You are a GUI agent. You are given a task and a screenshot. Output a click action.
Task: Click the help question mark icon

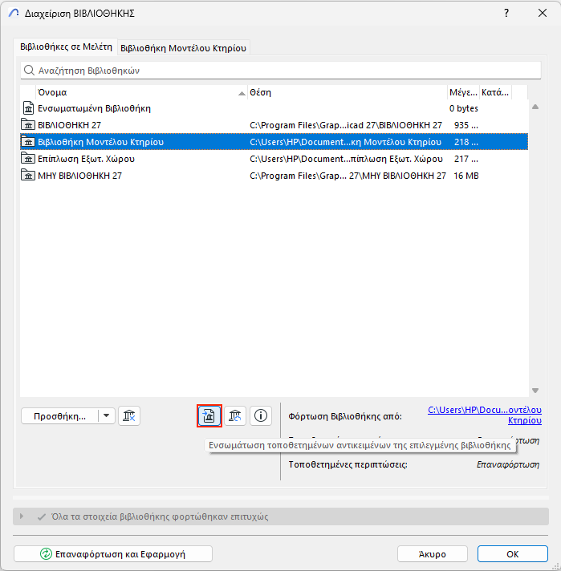click(506, 13)
